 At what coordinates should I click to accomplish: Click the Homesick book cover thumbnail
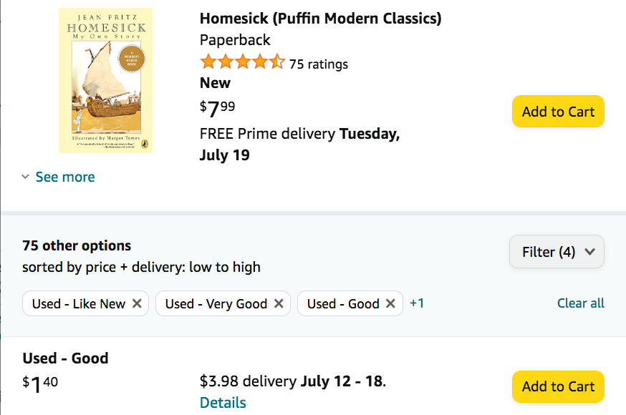pyautogui.click(x=105, y=80)
